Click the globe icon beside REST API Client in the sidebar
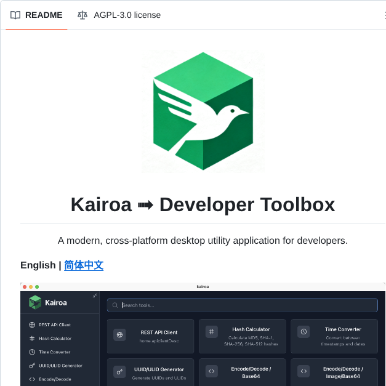This screenshot has width=386, height=386. [x=32, y=324]
